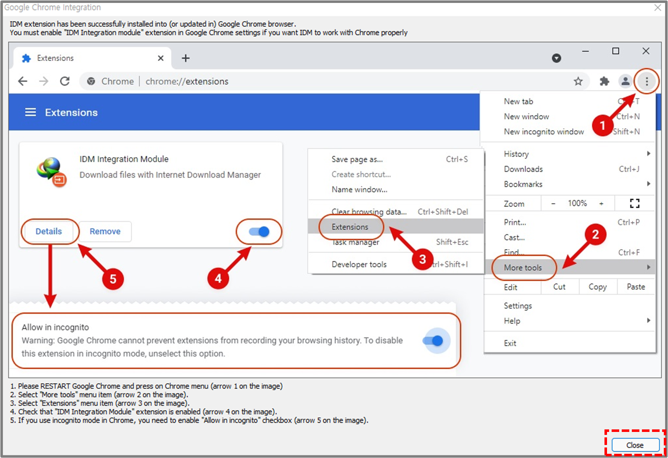The height and width of the screenshot is (458, 668).
Task: Select Name window... item
Action: click(x=396, y=190)
